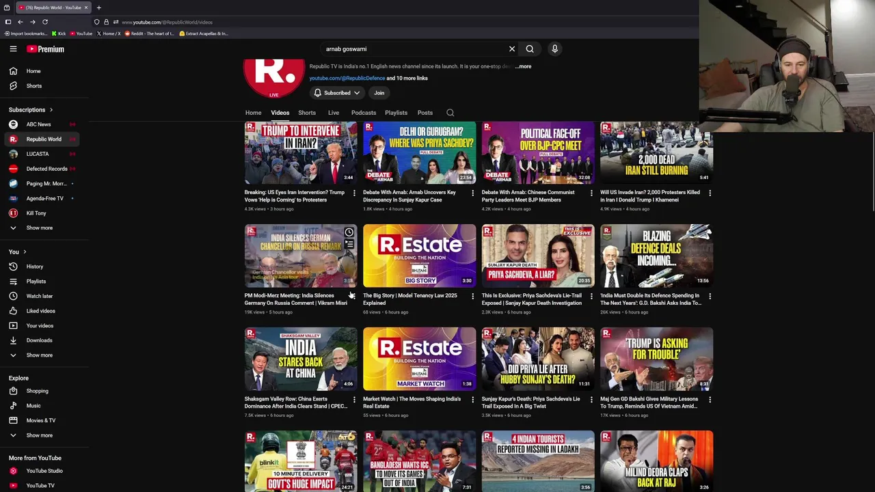Click the YouTube Premium logo
The width and height of the screenshot is (875, 492).
pyautogui.click(x=46, y=49)
